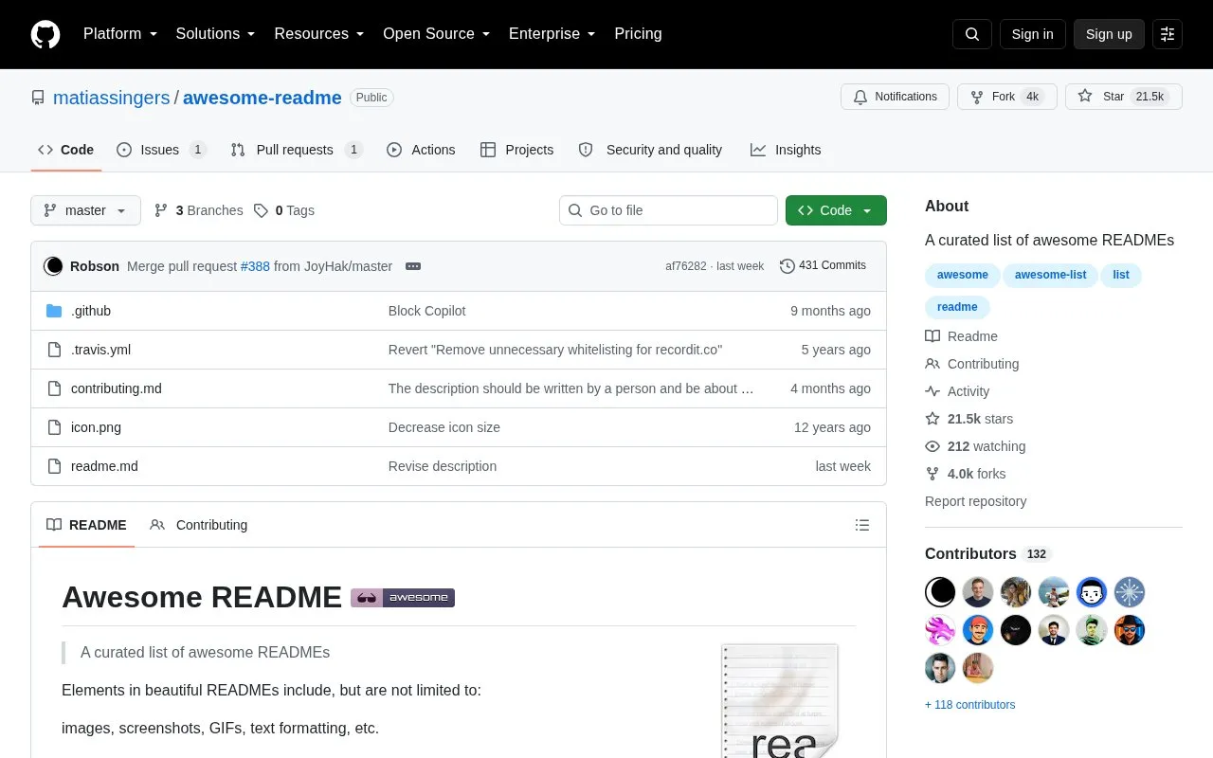Click the Sign in button
Viewport: 1213px width, 758px height.
(x=1033, y=34)
